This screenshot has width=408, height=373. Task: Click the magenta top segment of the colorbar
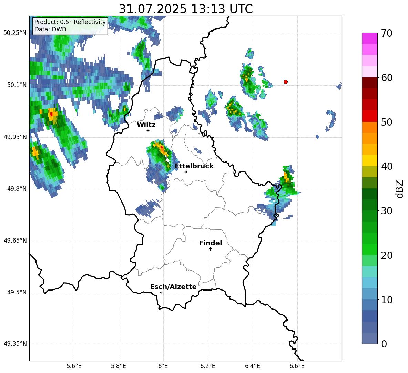coord(369,38)
